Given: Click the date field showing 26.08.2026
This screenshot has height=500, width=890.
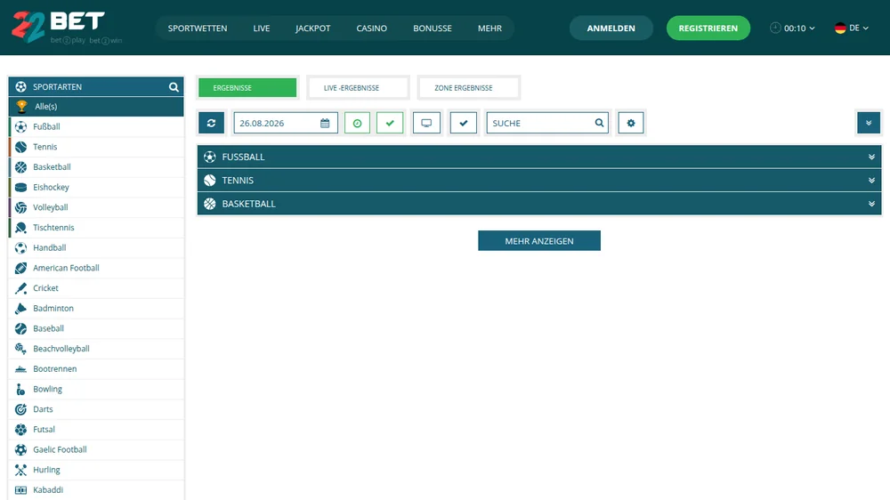Looking at the screenshot, I should tap(286, 123).
